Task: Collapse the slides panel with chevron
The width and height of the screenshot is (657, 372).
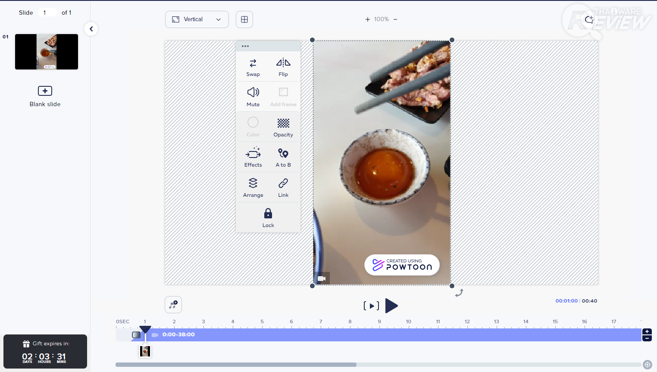Action: point(91,29)
